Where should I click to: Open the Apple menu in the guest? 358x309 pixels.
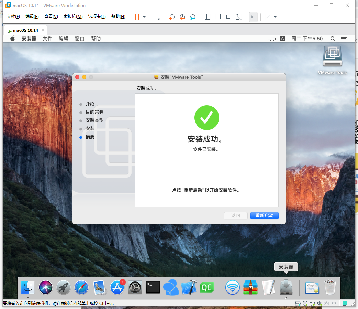[12, 38]
